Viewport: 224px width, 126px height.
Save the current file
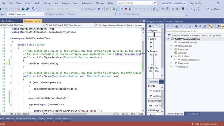click(23, 9)
